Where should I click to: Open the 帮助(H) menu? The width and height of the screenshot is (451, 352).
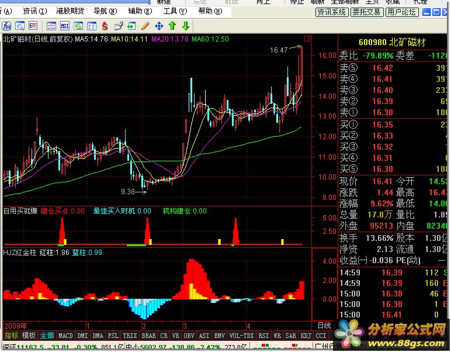(210, 11)
